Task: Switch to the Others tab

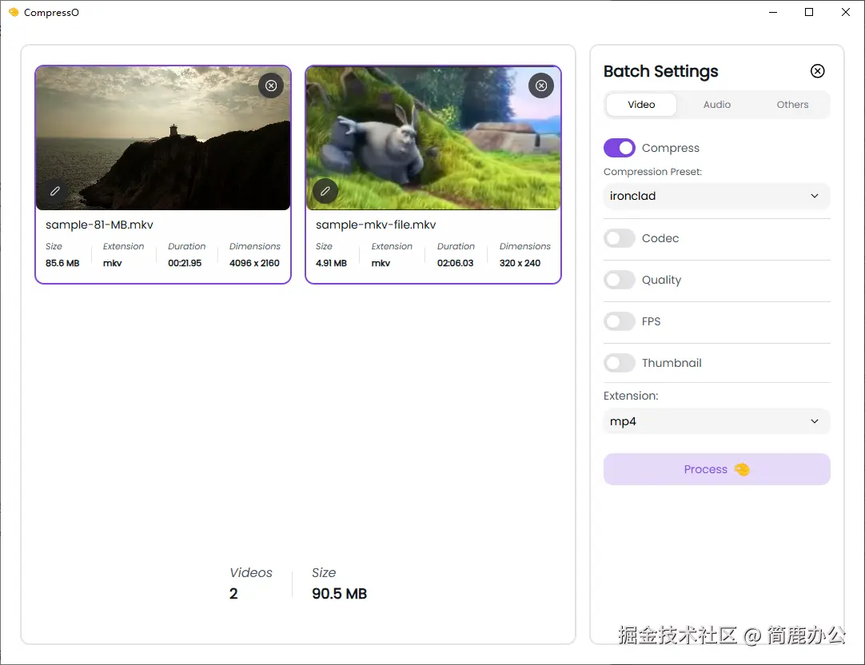Action: pos(791,104)
